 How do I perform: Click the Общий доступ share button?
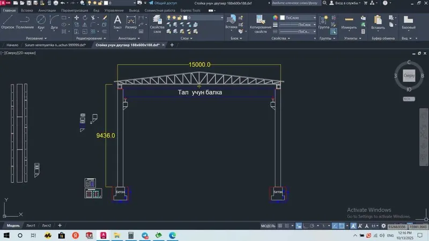point(163,3)
